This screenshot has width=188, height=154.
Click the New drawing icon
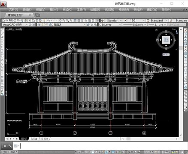pos(3,21)
